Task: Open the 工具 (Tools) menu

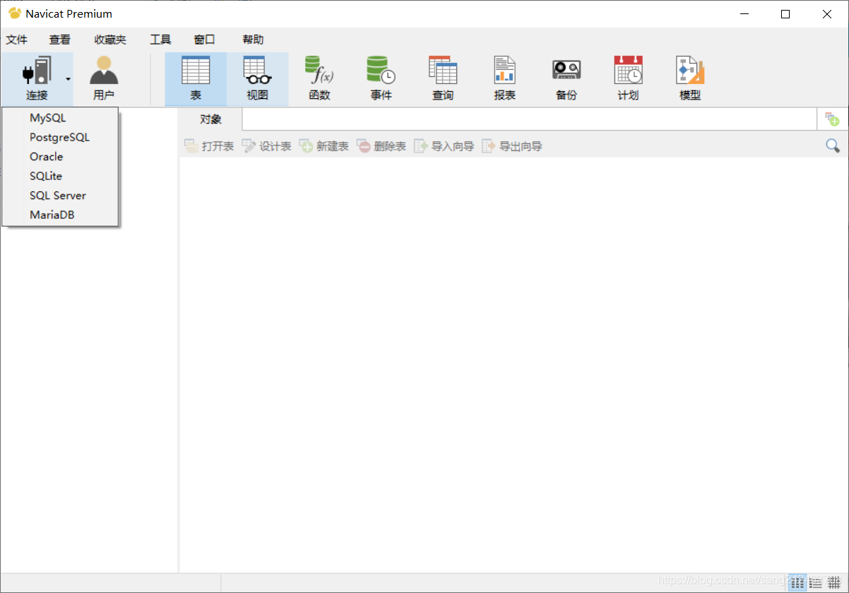Action: pos(160,40)
